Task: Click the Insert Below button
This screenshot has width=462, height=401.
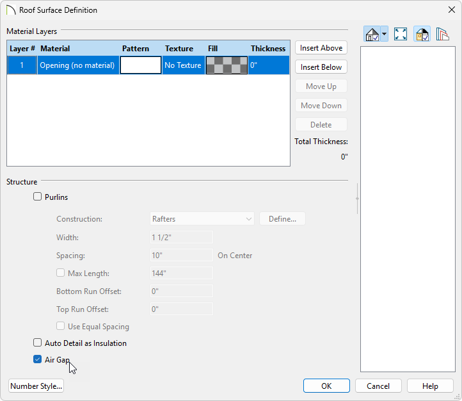Action: click(321, 67)
